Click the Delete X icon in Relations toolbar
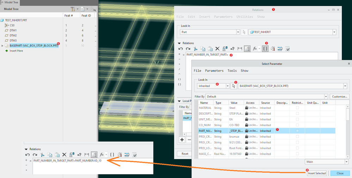 217,49
